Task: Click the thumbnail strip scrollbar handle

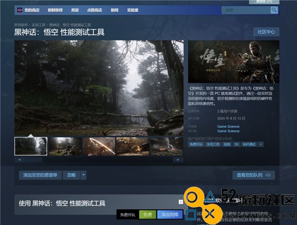Action: [33, 160]
